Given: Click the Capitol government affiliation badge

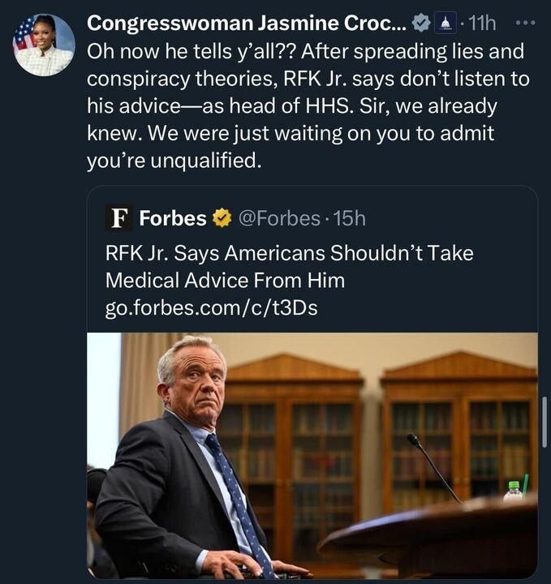Looking at the screenshot, I should point(446,24).
